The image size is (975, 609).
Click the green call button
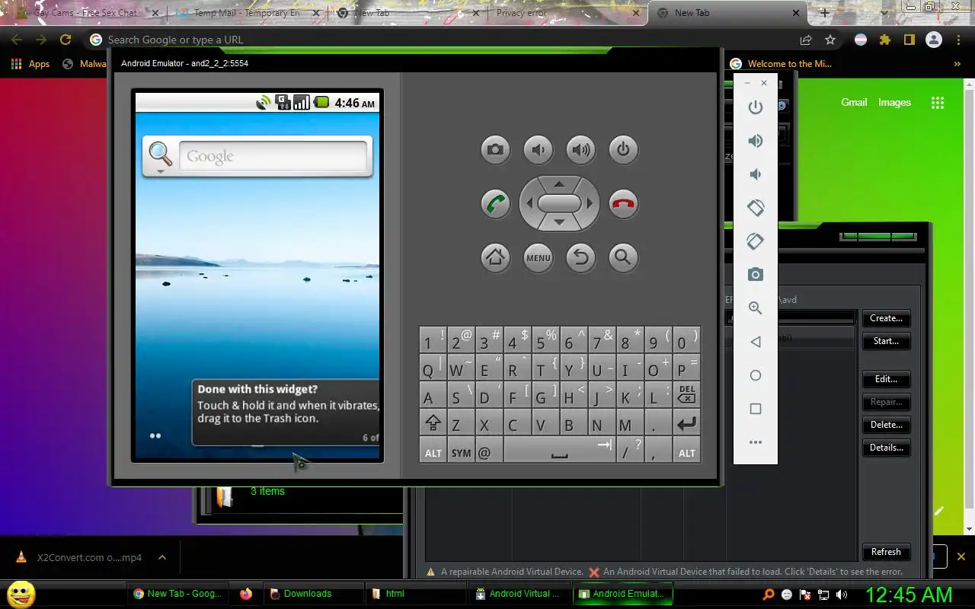tap(495, 203)
